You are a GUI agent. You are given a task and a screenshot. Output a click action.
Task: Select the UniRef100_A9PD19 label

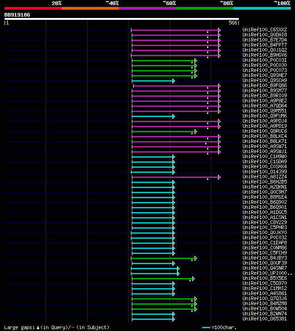pyautogui.click(x=265, y=126)
